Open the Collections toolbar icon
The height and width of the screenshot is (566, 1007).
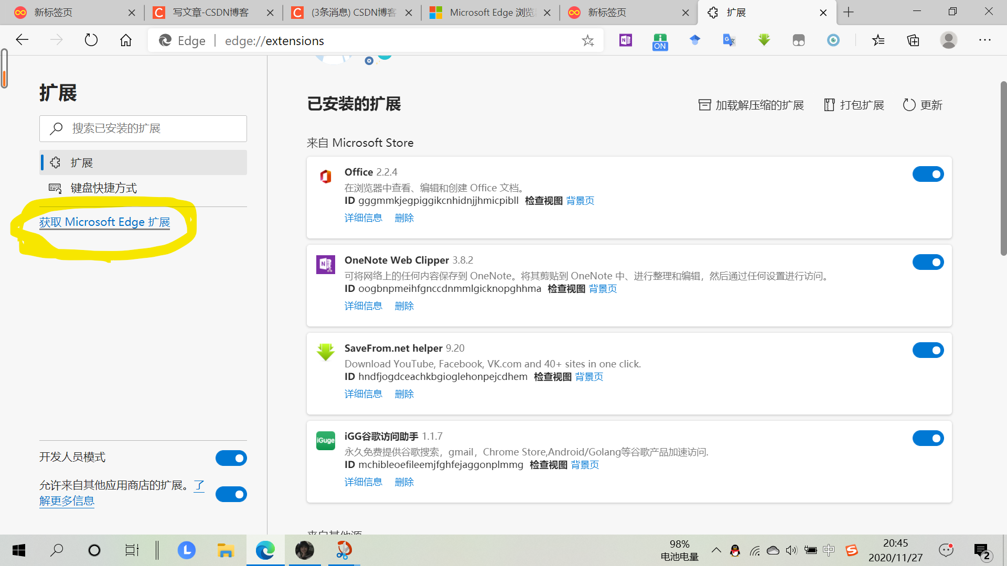tap(913, 40)
